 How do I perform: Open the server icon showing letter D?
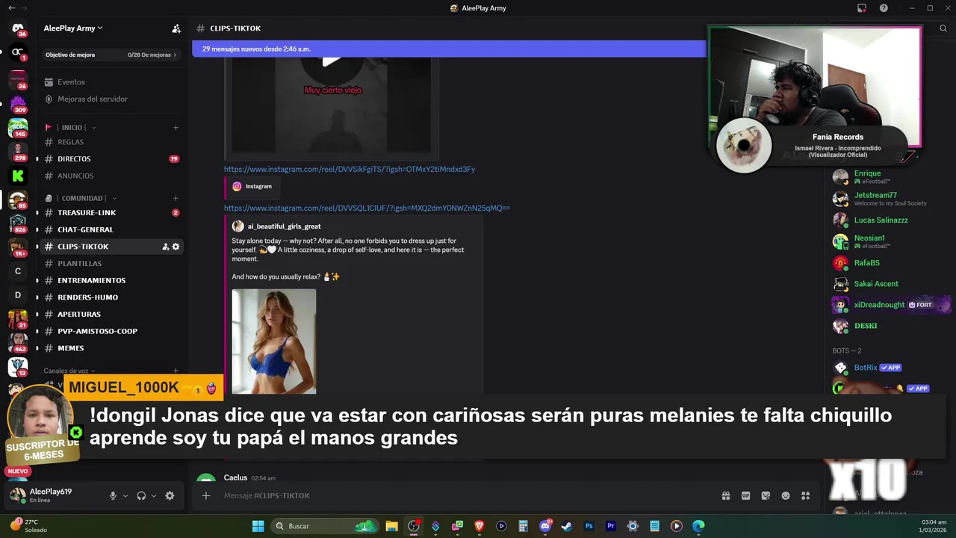coord(18,295)
